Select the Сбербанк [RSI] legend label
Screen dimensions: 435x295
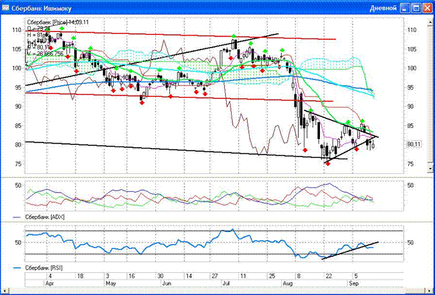[x=43, y=268]
